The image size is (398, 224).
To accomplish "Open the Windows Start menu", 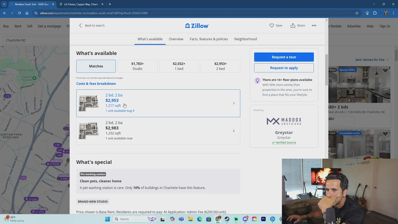I will (108, 219).
